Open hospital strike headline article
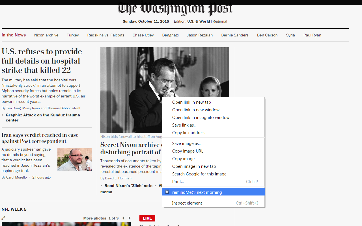This screenshot has height=226, width=362. coord(42,61)
